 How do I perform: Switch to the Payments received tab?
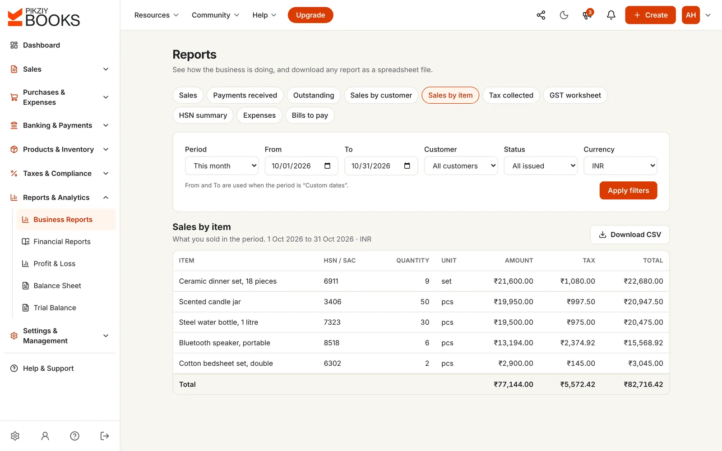(245, 95)
